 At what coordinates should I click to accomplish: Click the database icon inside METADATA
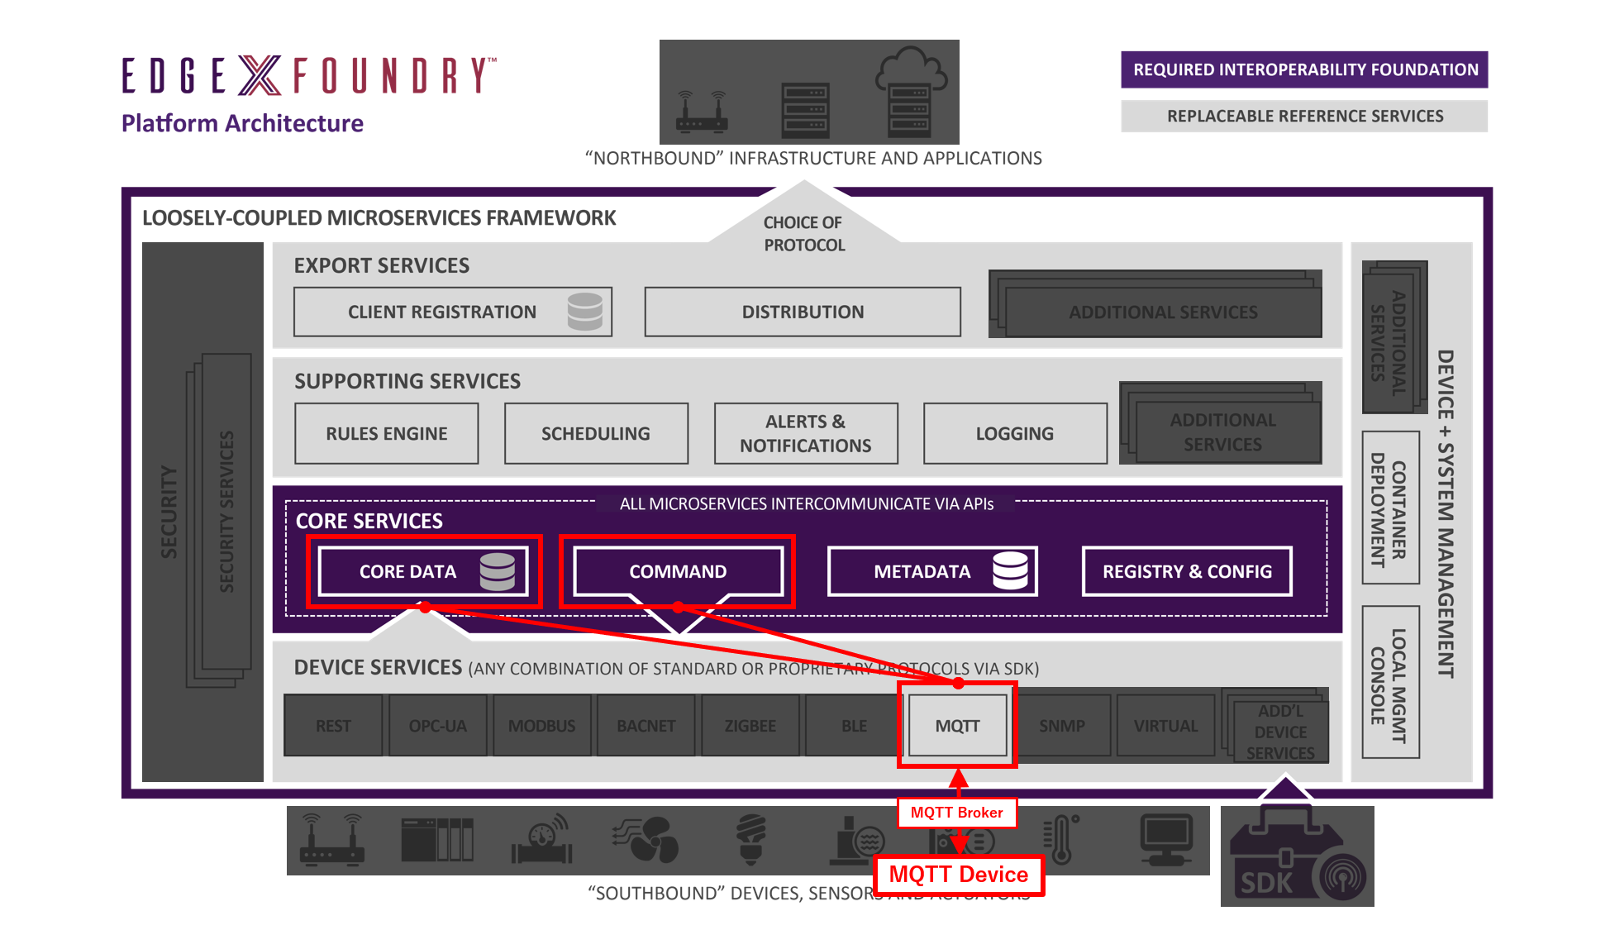1012,570
